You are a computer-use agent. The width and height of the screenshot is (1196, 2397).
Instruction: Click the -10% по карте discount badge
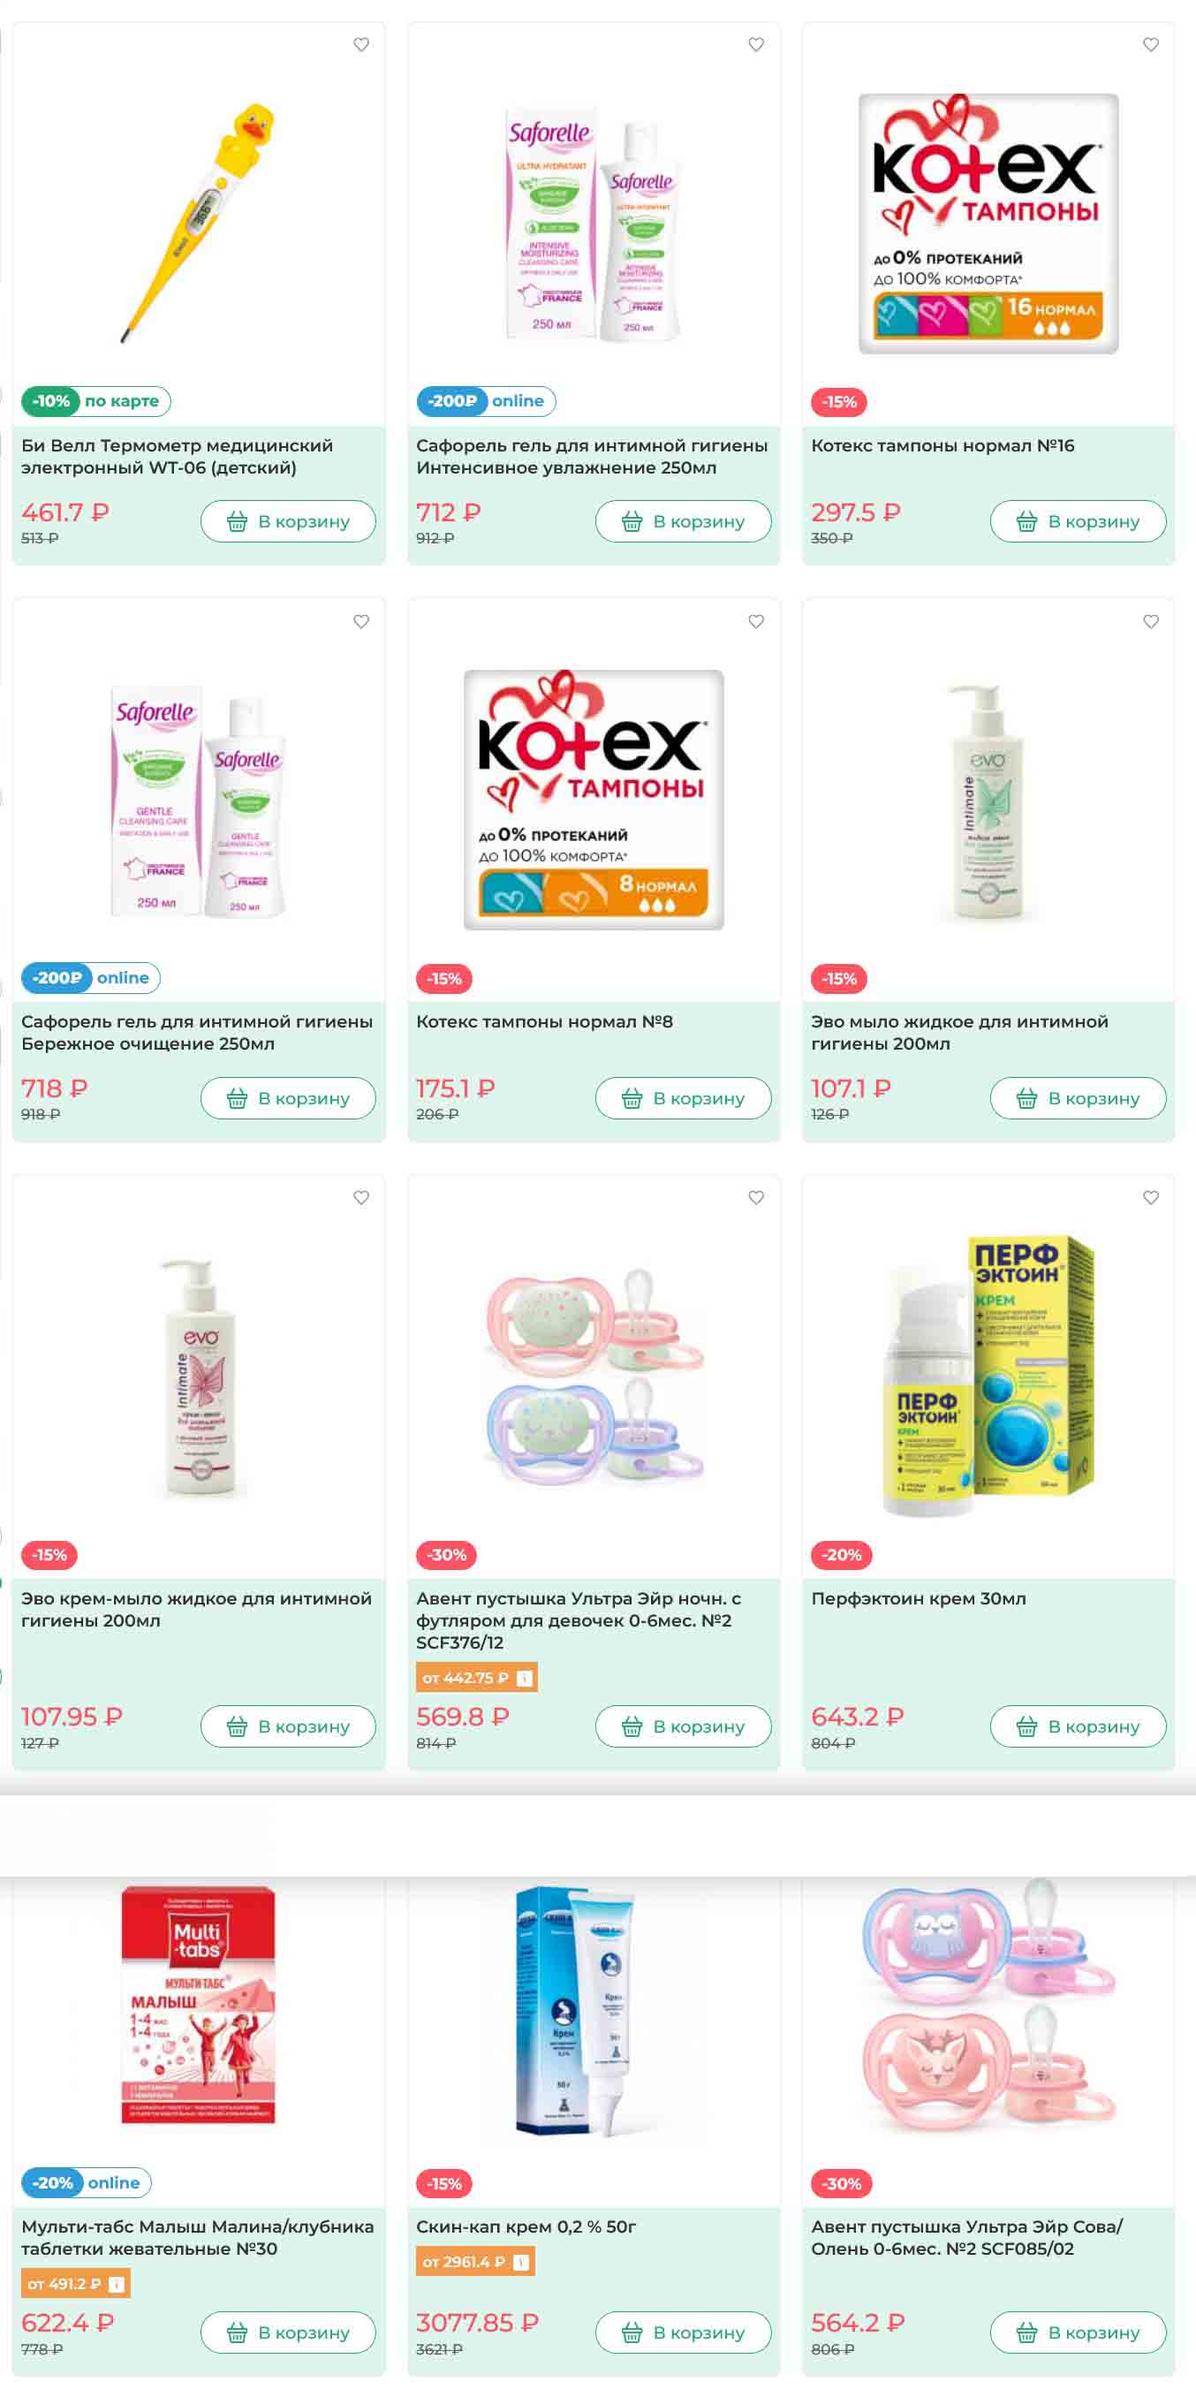click(95, 401)
